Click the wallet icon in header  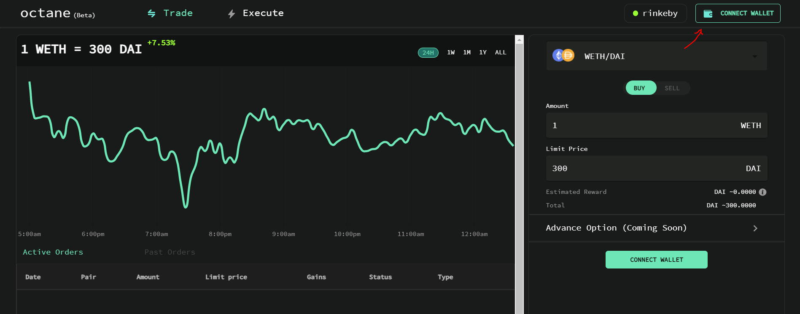708,13
